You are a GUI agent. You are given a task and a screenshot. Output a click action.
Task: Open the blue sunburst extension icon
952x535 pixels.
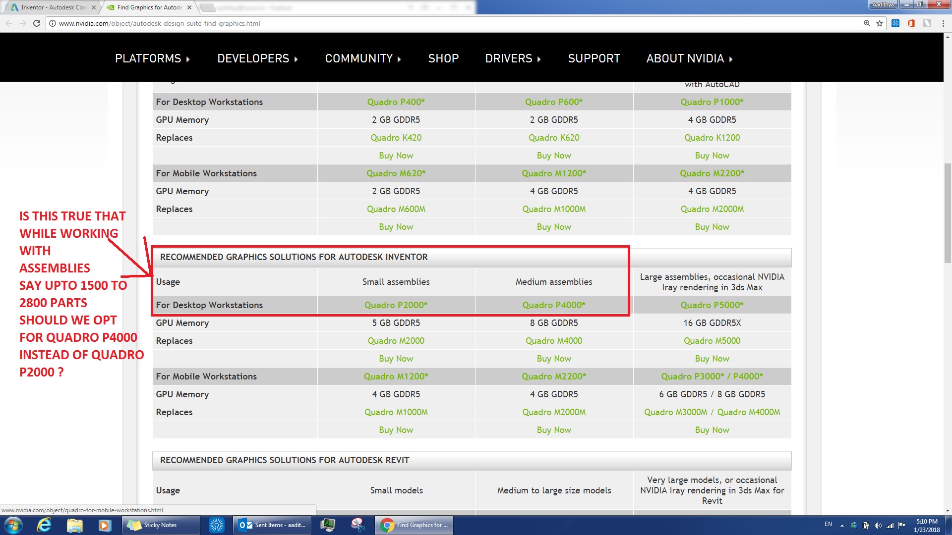point(895,23)
